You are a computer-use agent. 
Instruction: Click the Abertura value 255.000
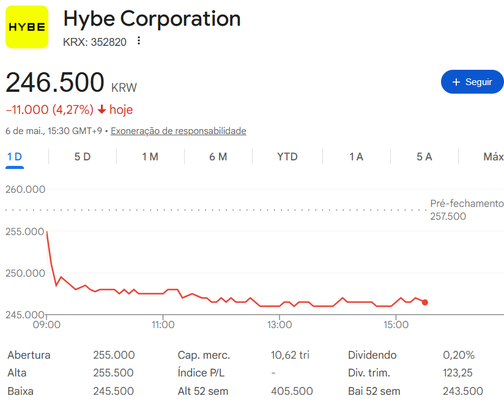[114, 355]
